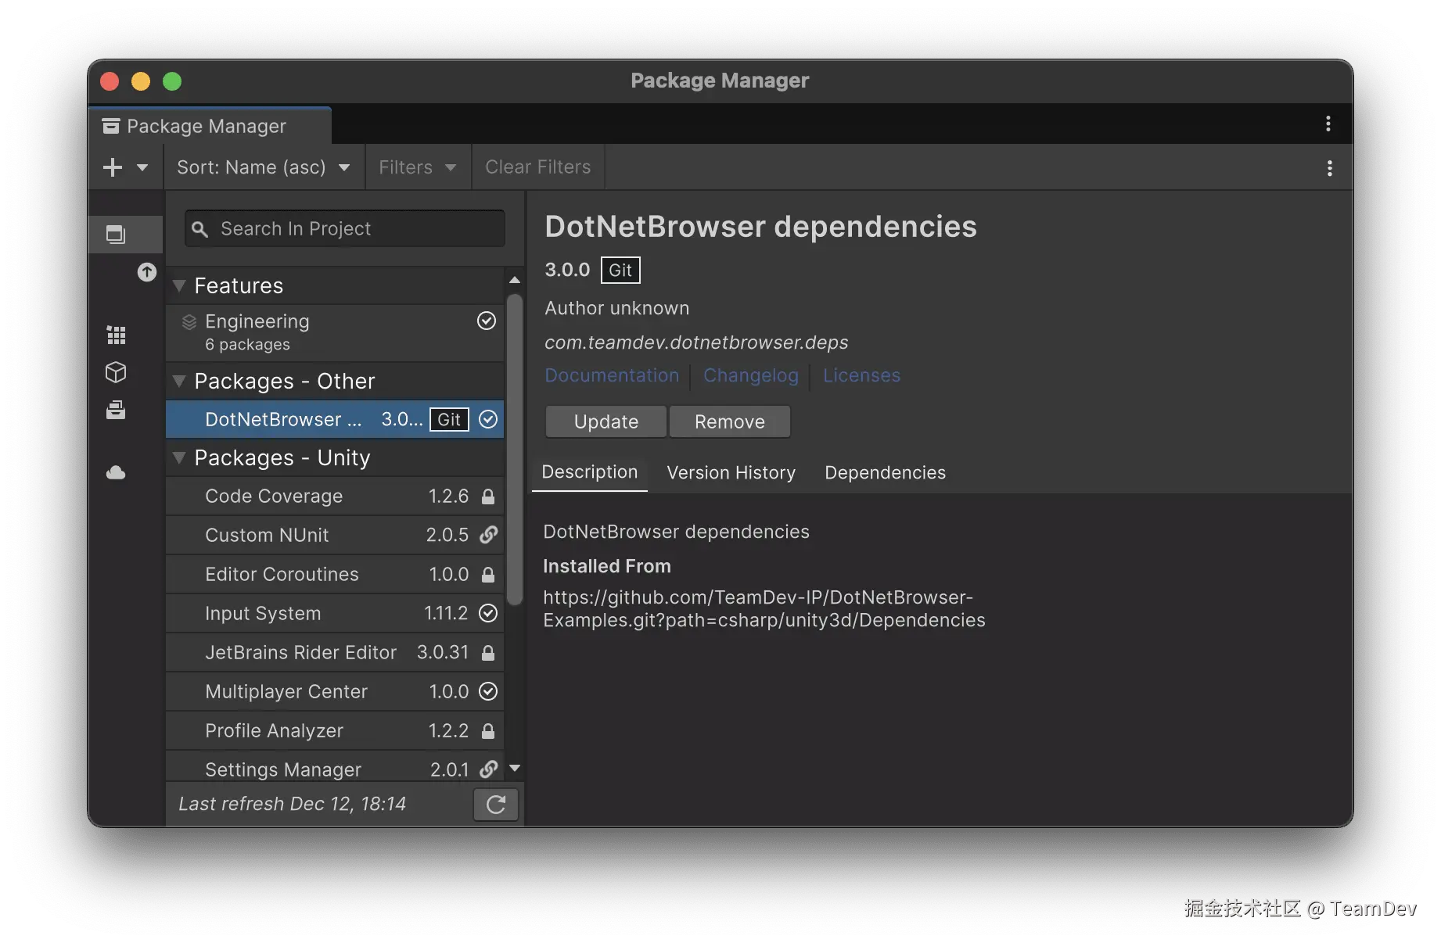Collapse the Packages - Unity section

[178, 458]
